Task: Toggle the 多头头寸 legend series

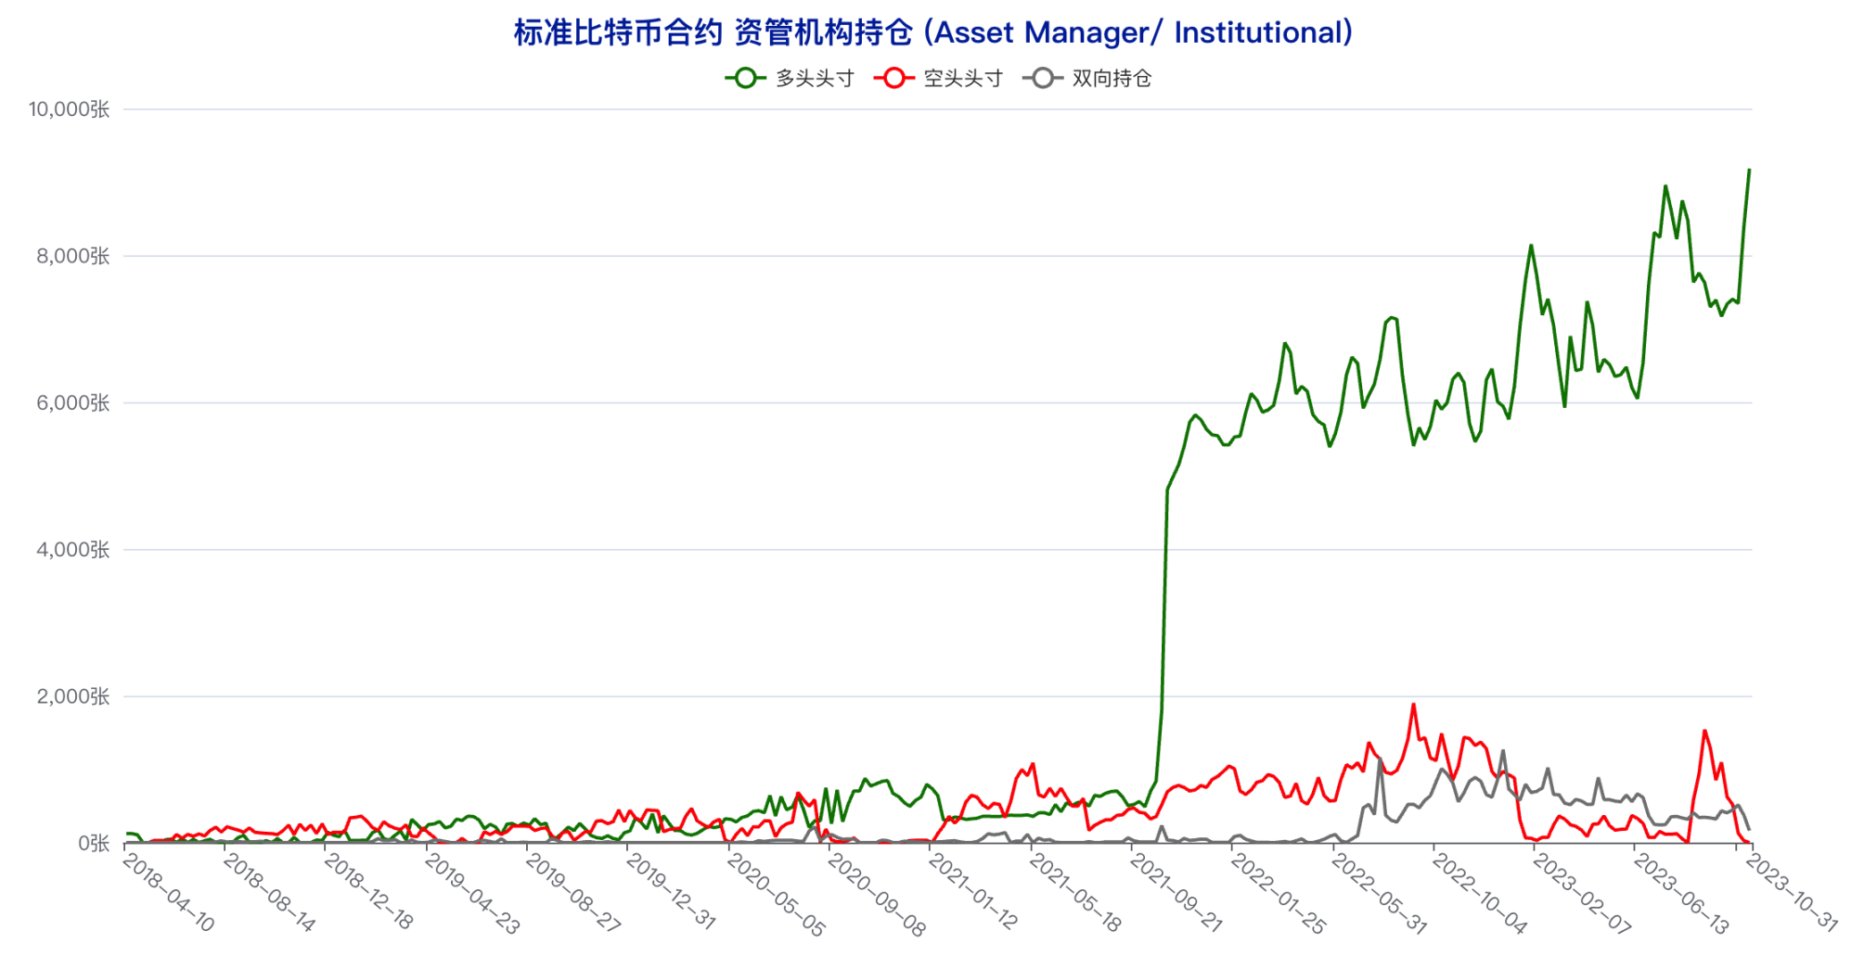Action: pyautogui.click(x=790, y=79)
